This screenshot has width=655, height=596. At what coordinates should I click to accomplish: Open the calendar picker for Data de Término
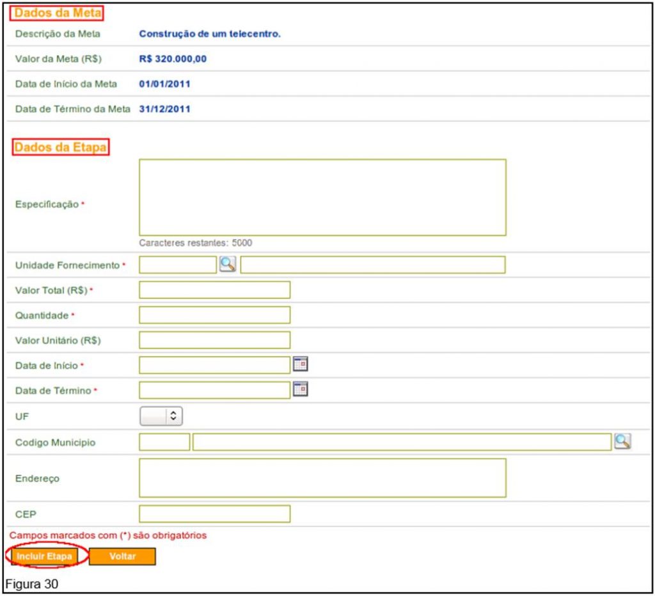pyautogui.click(x=300, y=389)
